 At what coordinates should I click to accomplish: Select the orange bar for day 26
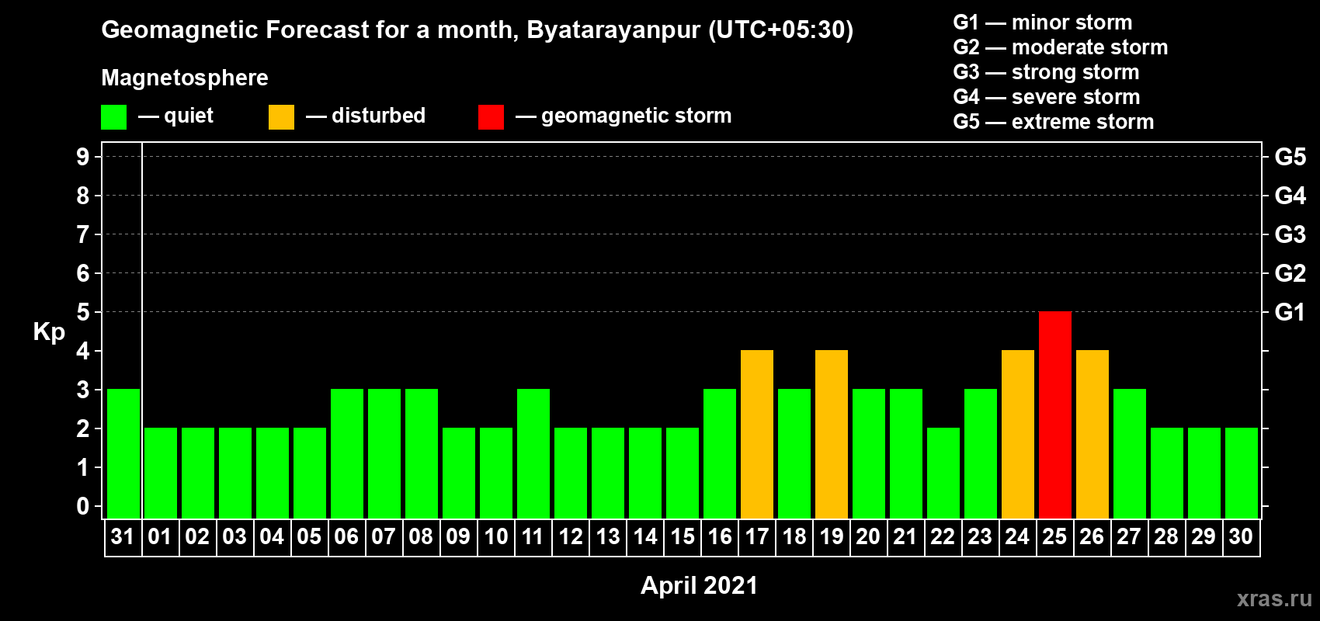point(1092,435)
